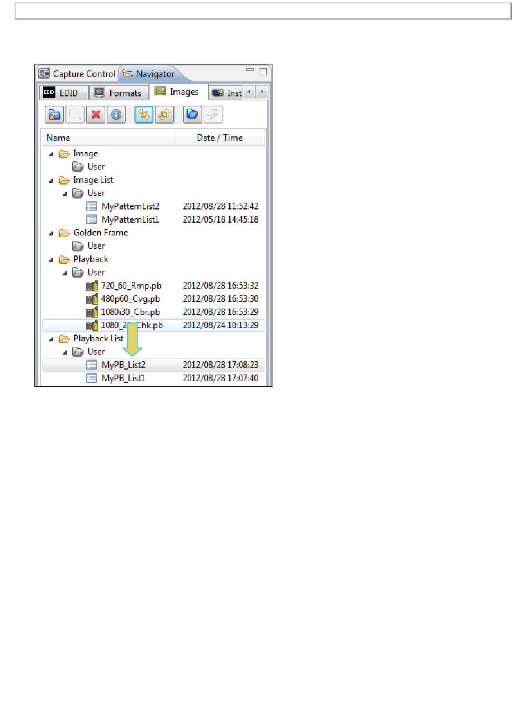Open the partially hidden Inst tab
Viewport: 526px width, 702px height.
pos(226,93)
